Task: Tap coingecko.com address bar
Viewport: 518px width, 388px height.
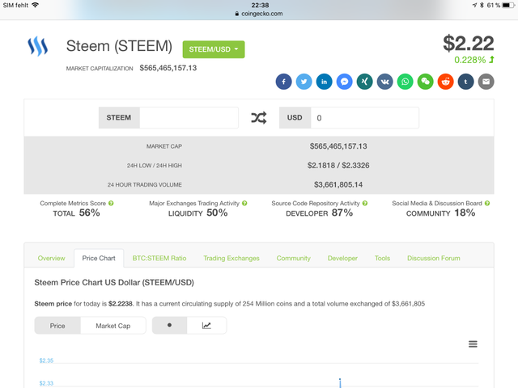Action: pos(259,14)
